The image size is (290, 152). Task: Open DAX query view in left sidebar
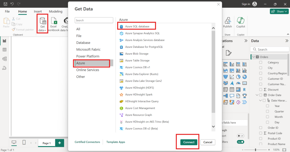click(5, 68)
